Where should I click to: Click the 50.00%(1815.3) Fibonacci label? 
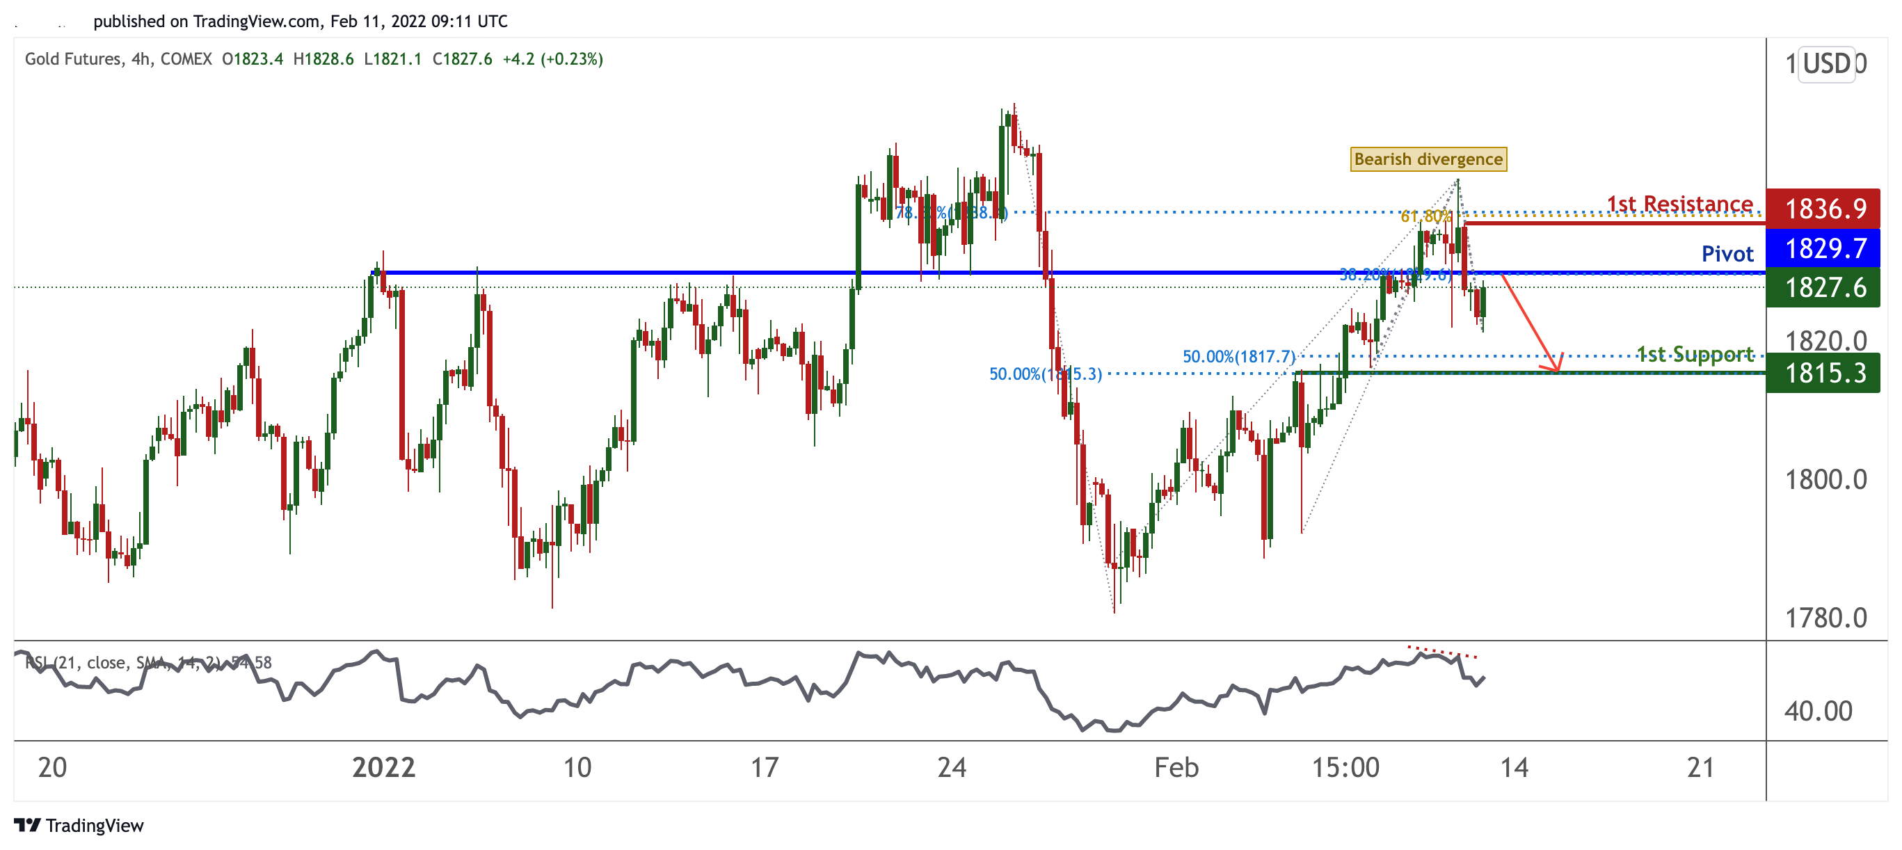click(x=1045, y=374)
